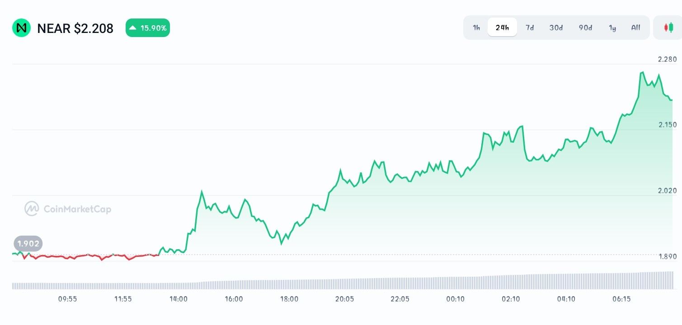Click the 15.90% price change badge

coord(148,28)
